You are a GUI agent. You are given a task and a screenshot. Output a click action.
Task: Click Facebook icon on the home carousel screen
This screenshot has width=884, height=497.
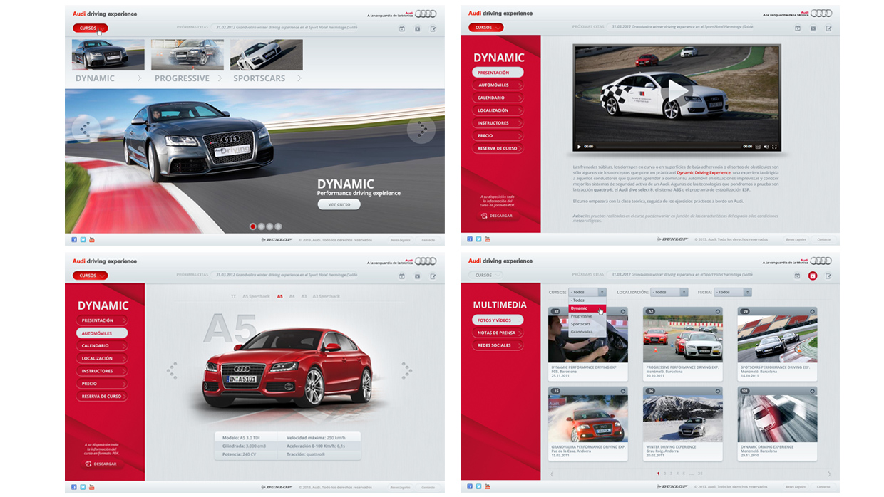pos(74,240)
